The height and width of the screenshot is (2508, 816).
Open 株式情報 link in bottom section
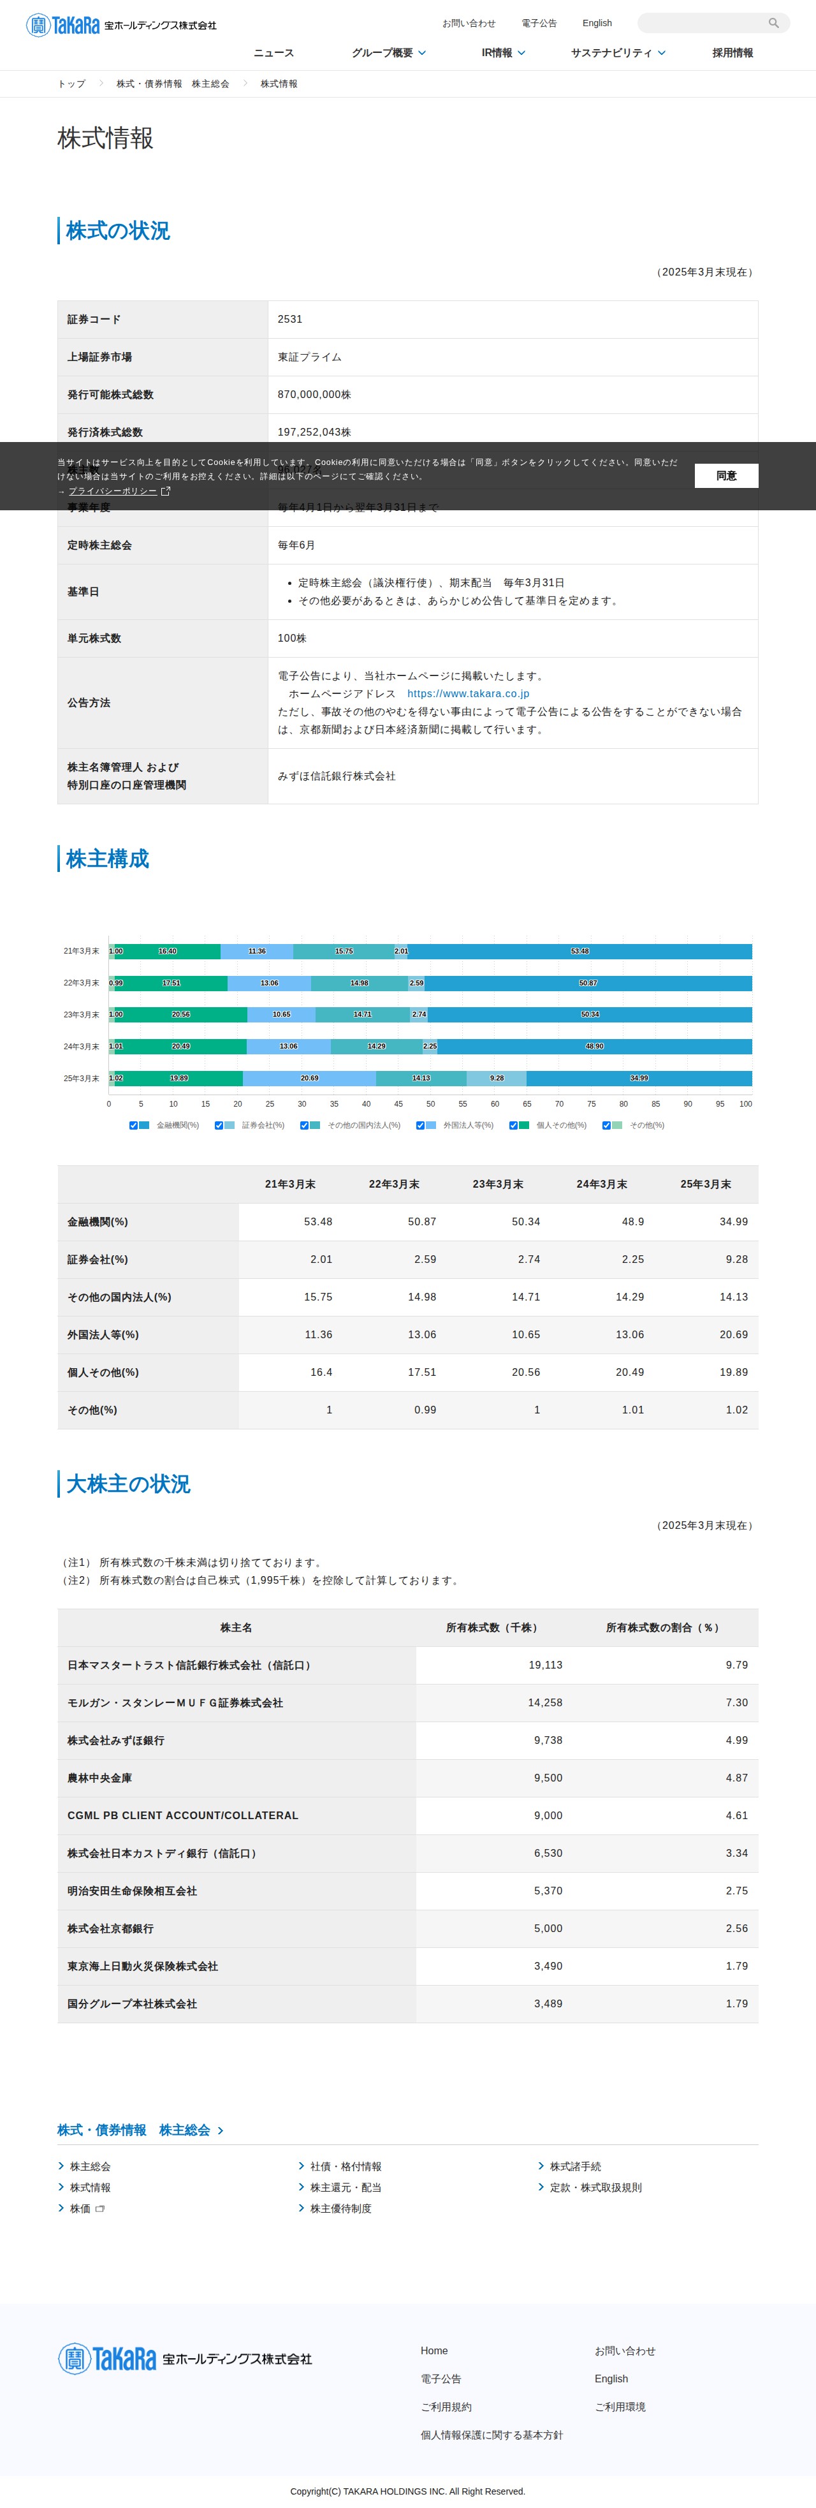(89, 2188)
